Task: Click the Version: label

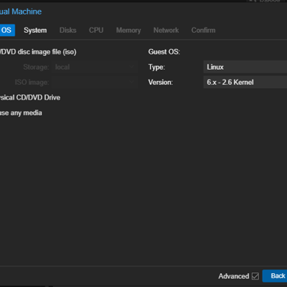Action: pyautogui.click(x=161, y=82)
